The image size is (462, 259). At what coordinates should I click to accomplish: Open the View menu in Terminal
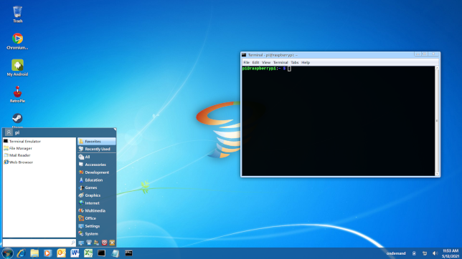coord(266,62)
